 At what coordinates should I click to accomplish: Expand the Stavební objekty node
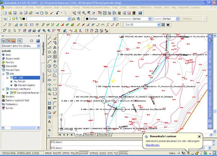[x=11, y=85]
